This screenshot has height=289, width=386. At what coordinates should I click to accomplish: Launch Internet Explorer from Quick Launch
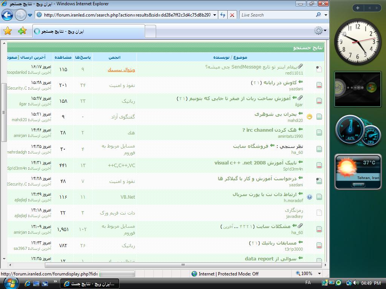coord(28,283)
